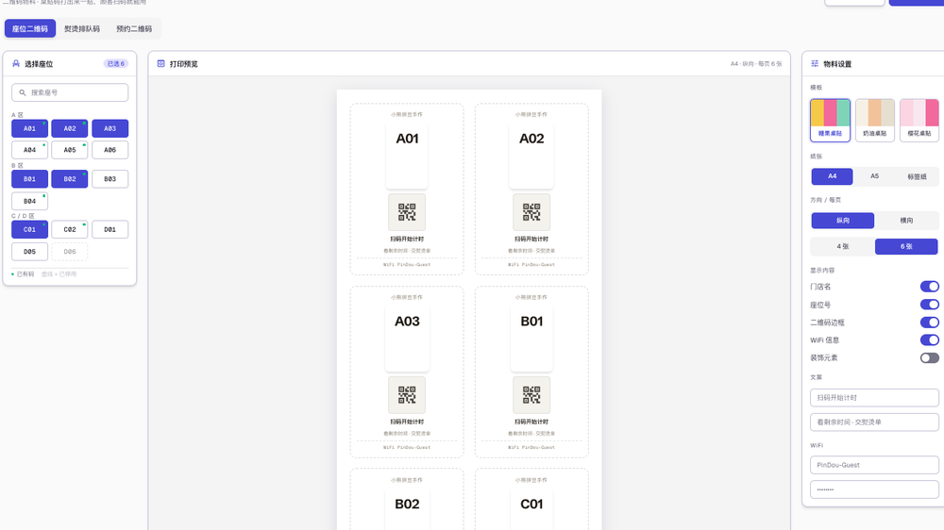
Task: Select 标签纸 paper type
Action: click(917, 176)
